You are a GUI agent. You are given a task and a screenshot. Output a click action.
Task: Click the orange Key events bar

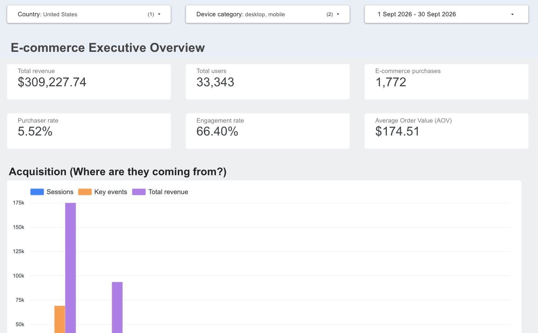pos(60,319)
